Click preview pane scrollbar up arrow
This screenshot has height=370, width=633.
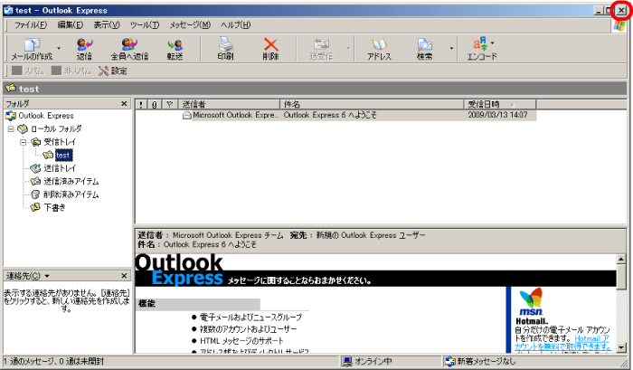(x=621, y=259)
